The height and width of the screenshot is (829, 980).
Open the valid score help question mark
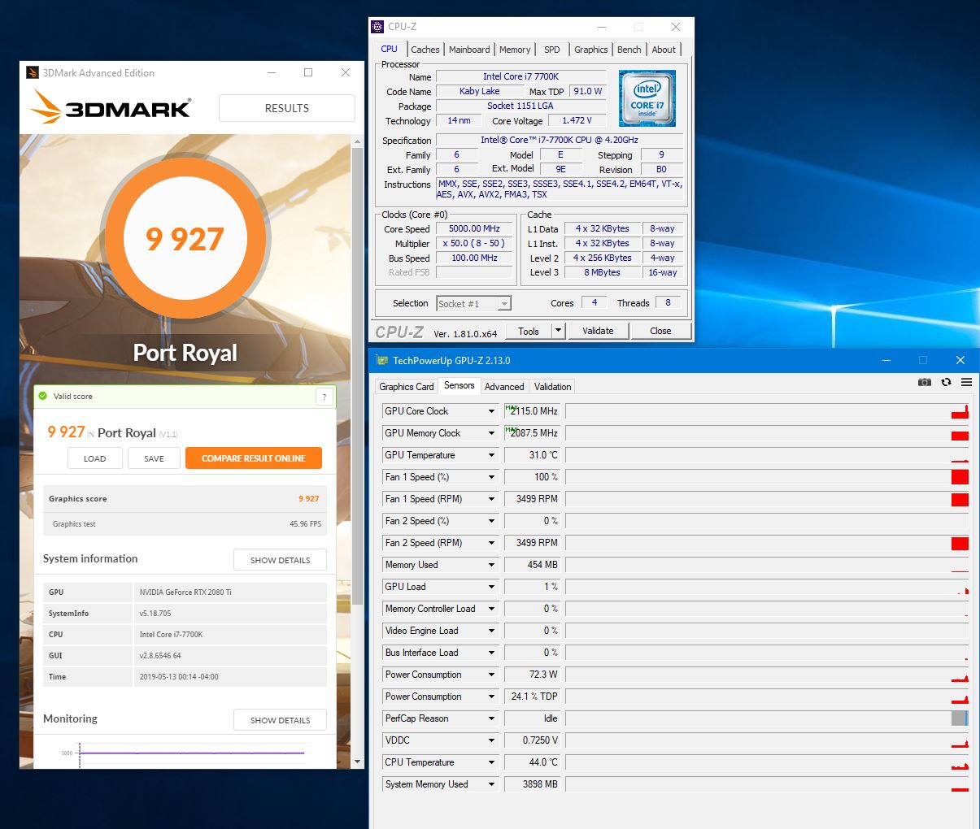point(324,397)
